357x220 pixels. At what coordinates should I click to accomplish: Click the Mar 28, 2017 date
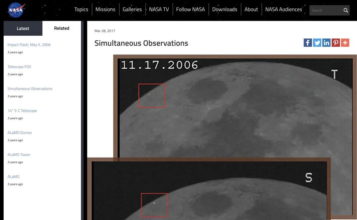(105, 31)
